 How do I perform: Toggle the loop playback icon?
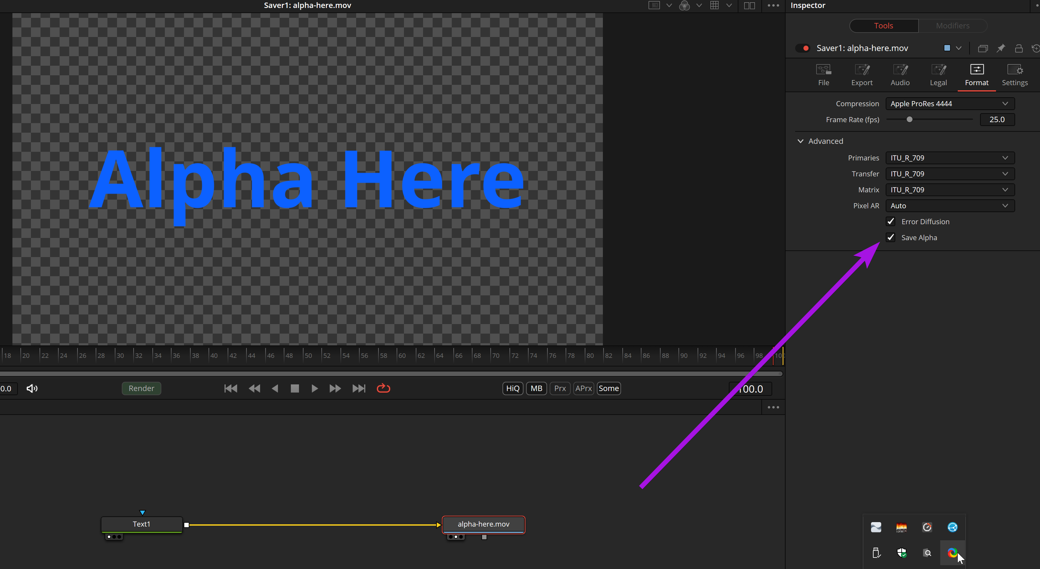click(383, 388)
